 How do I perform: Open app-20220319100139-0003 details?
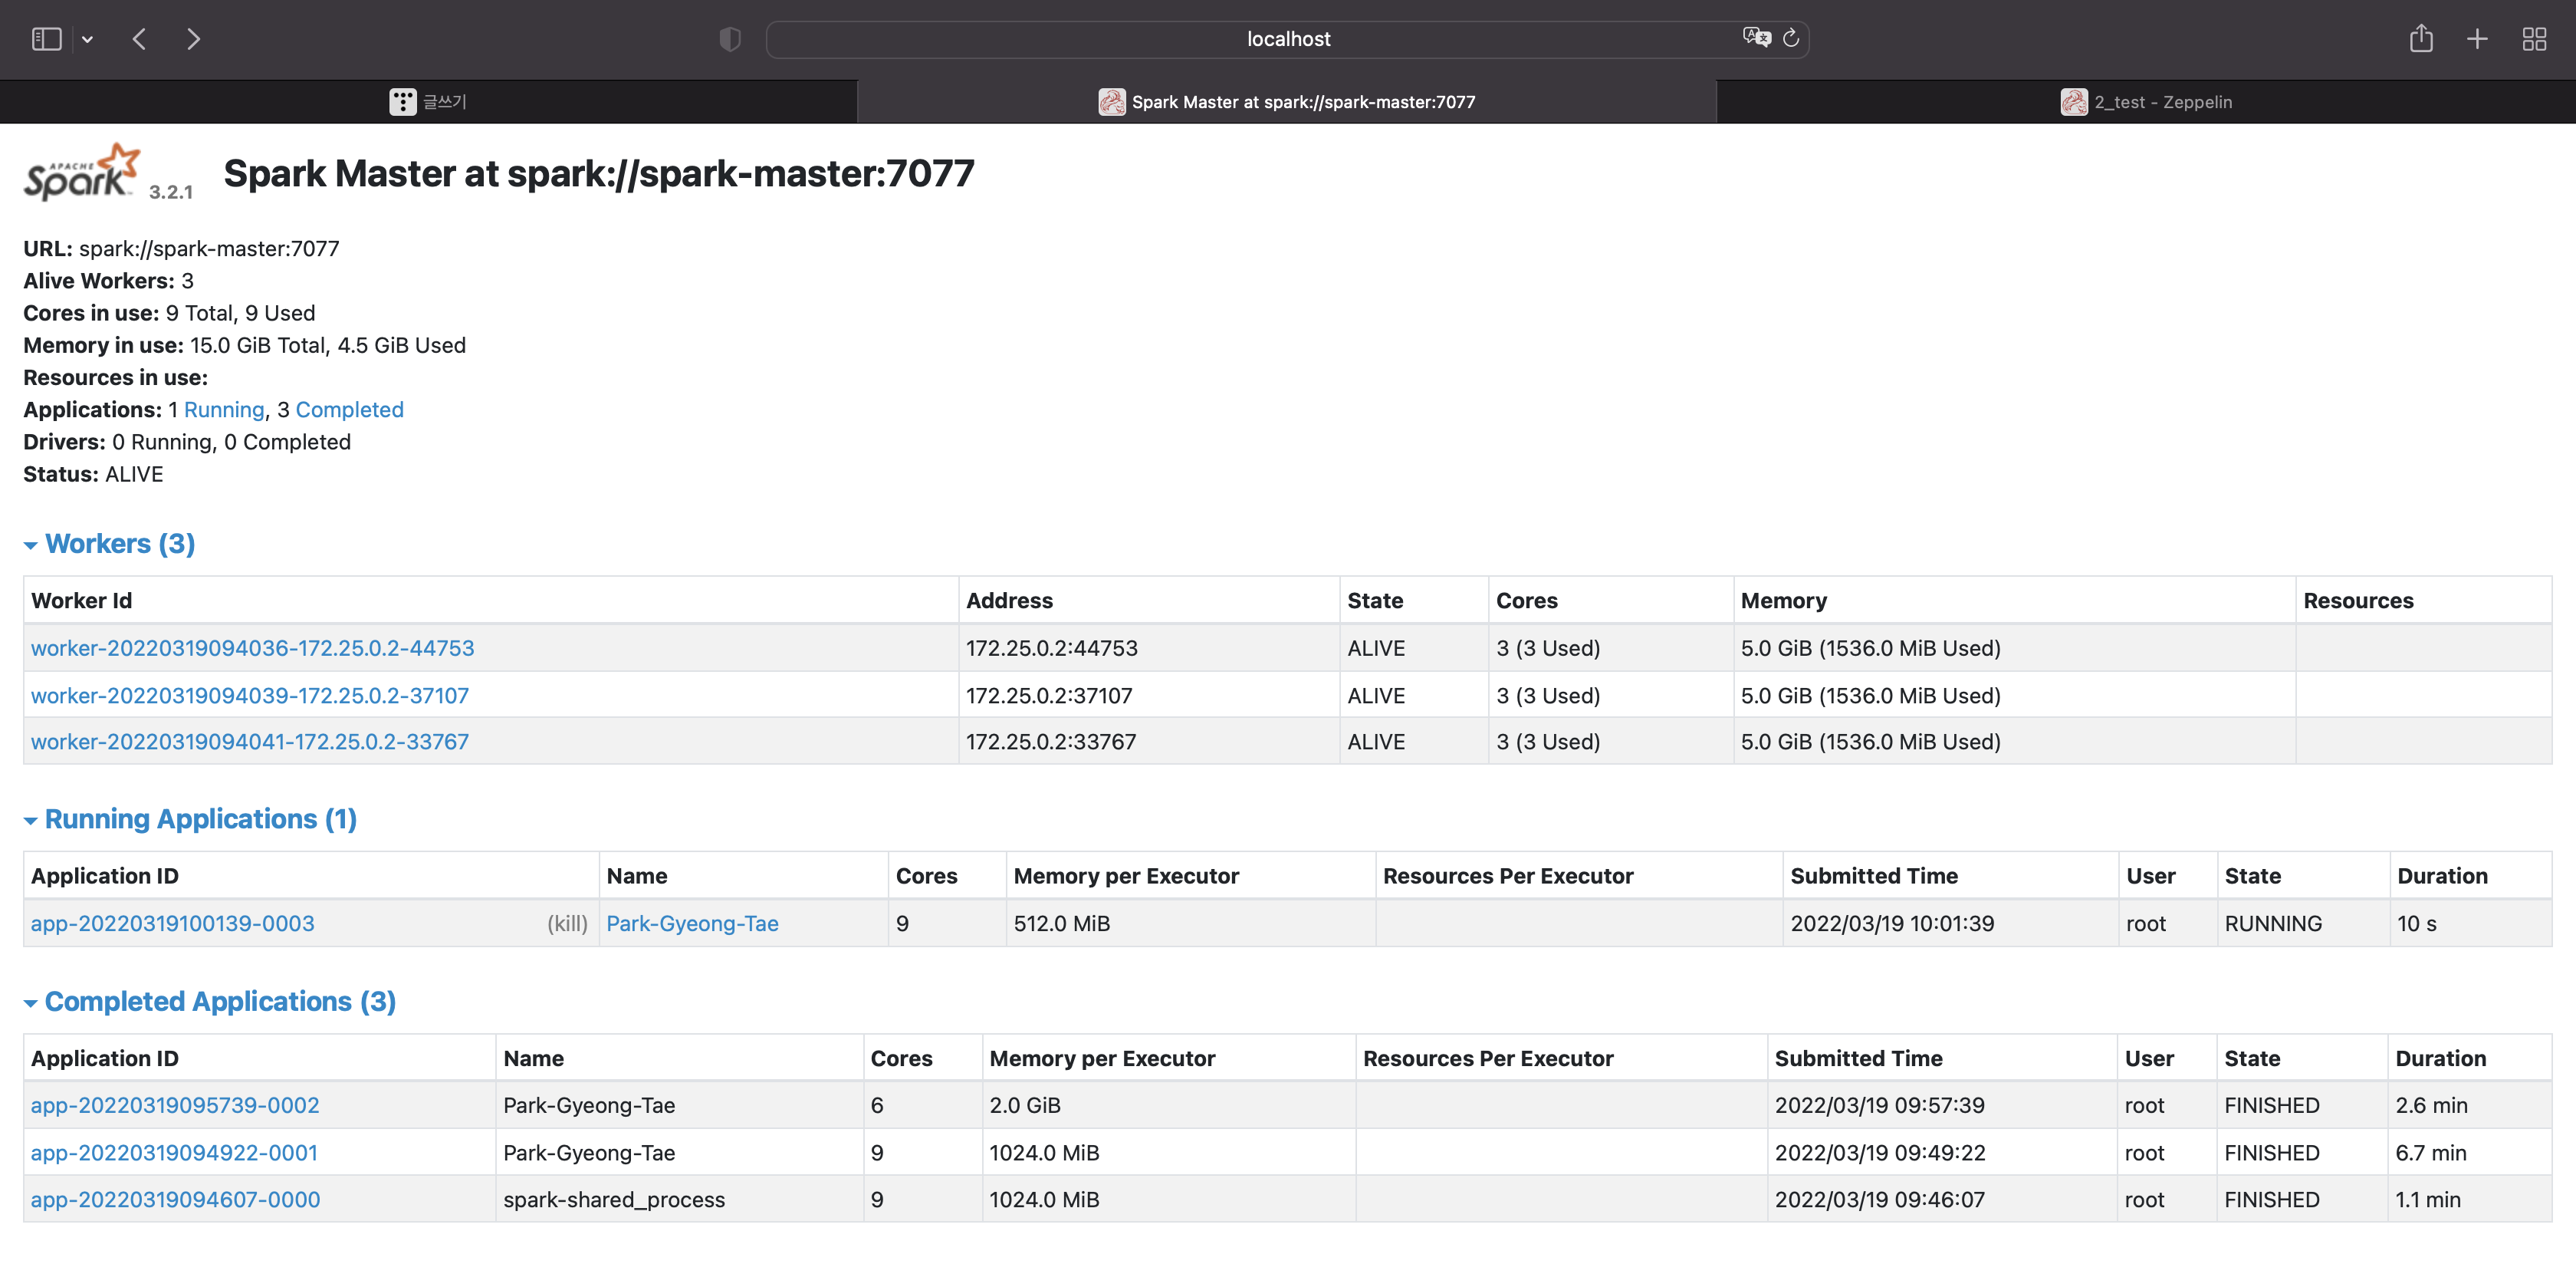tap(173, 923)
